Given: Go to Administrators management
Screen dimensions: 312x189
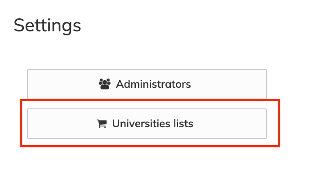Looking at the screenshot, I should click(x=147, y=84).
